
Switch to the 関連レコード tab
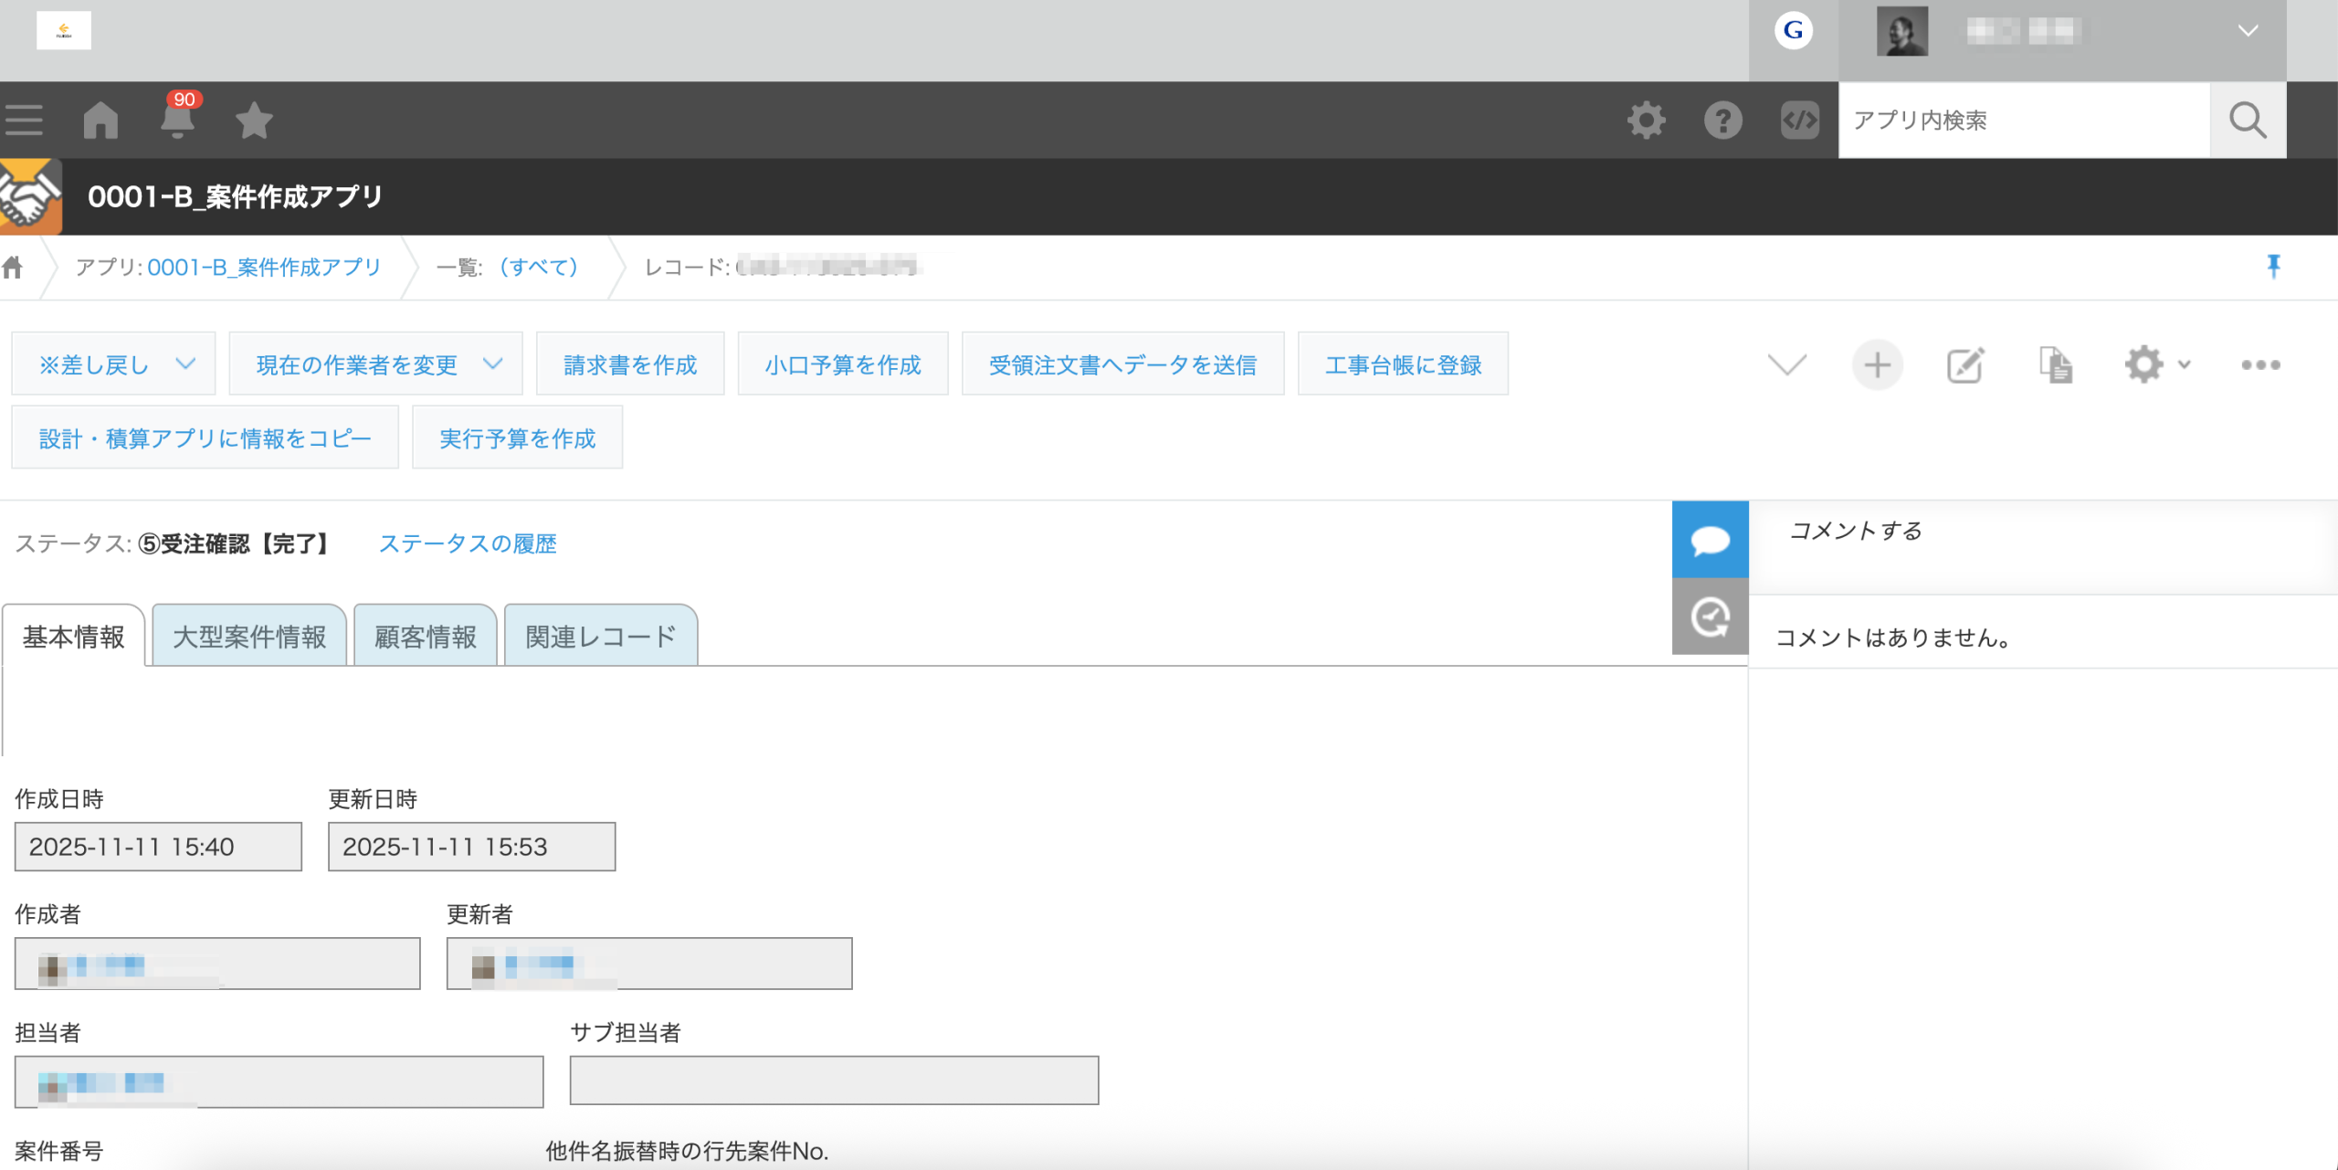(x=600, y=637)
